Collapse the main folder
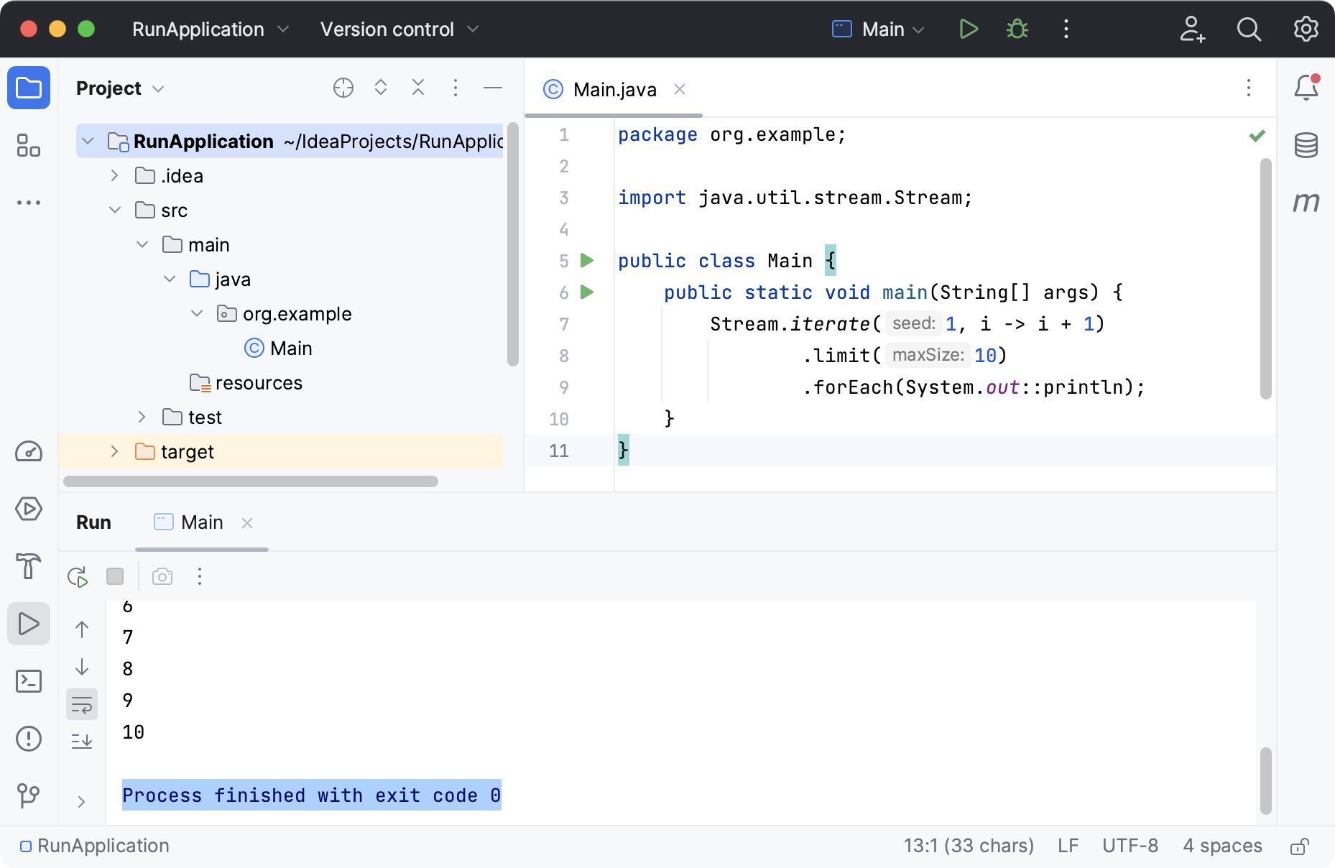1335x868 pixels. pos(142,244)
